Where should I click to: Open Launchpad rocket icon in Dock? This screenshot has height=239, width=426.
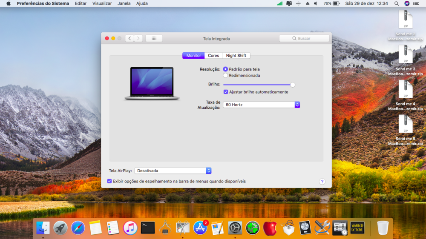point(60,228)
